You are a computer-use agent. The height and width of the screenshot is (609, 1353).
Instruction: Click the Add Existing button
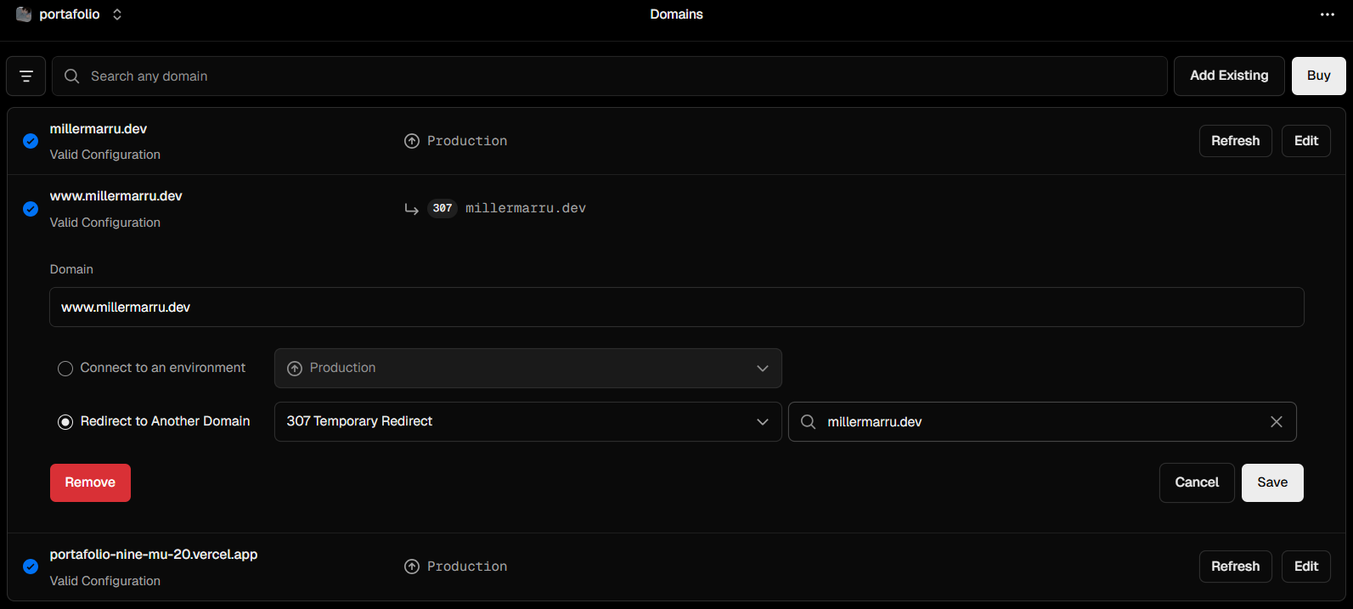1229,76
